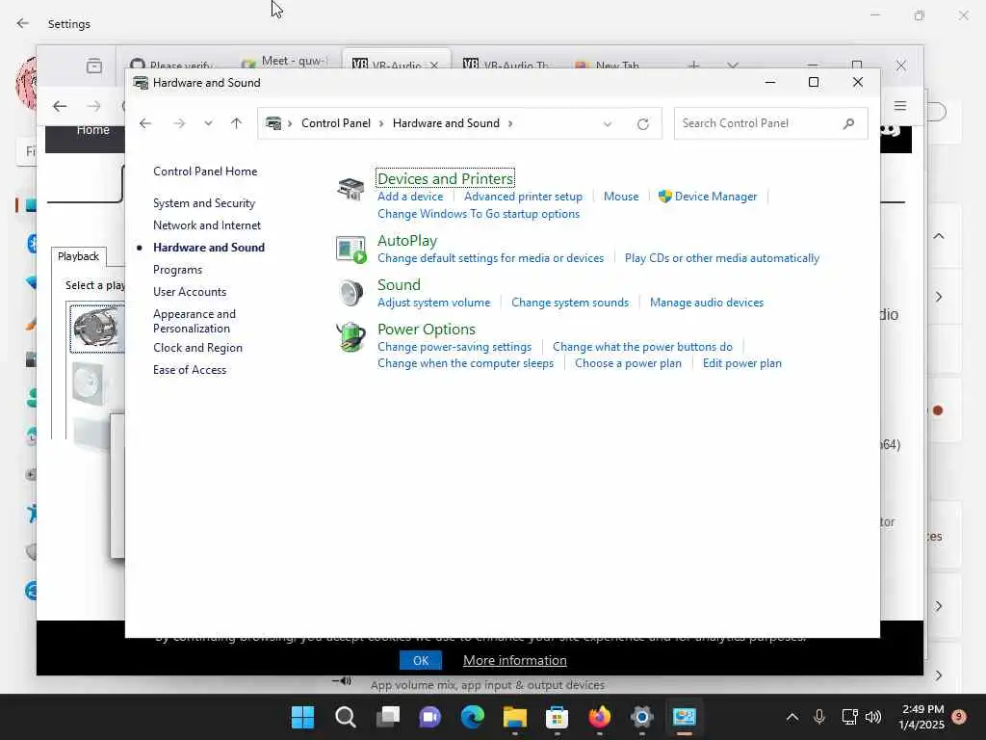The image size is (986, 740).
Task: Click the Power Options battery icon
Action: pos(350,337)
